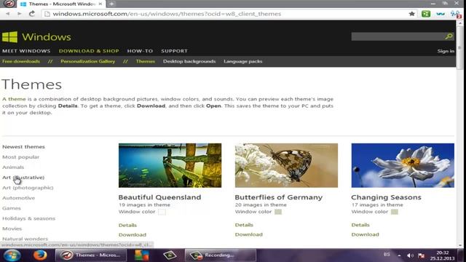This screenshot has width=466, height=262.
Task: Select Natural wonders category
Action: click(x=25, y=239)
